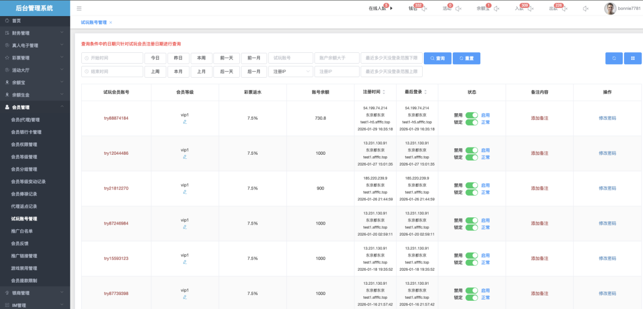
Task: Open the blue grid column settings button
Action: point(633,58)
